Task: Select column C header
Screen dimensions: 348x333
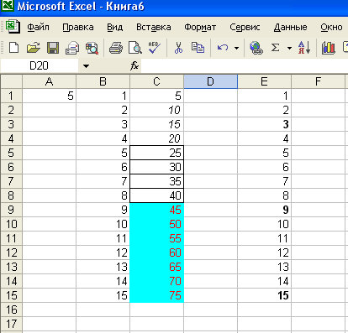Action: click(x=156, y=81)
